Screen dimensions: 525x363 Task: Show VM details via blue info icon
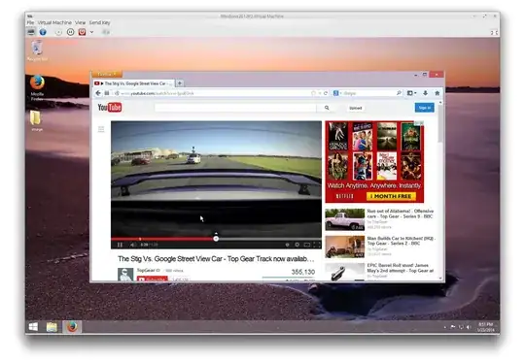point(43,32)
